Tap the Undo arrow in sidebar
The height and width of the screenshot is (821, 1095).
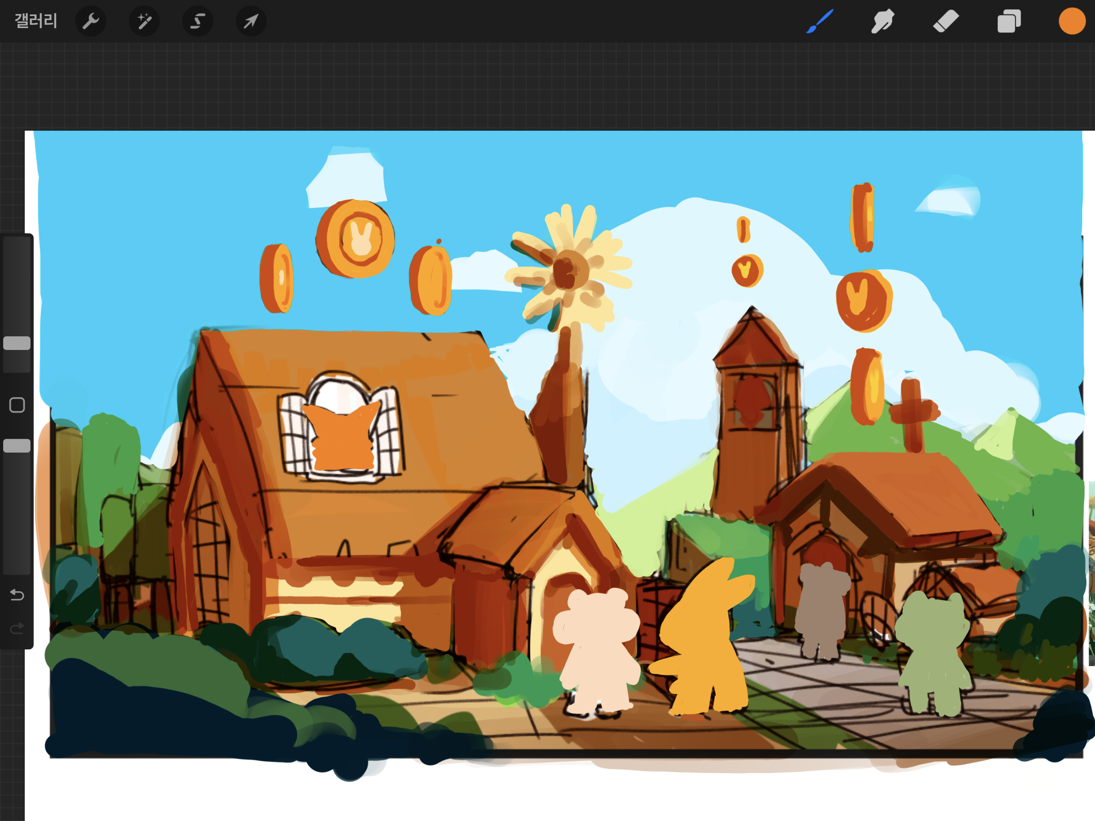[x=17, y=594]
